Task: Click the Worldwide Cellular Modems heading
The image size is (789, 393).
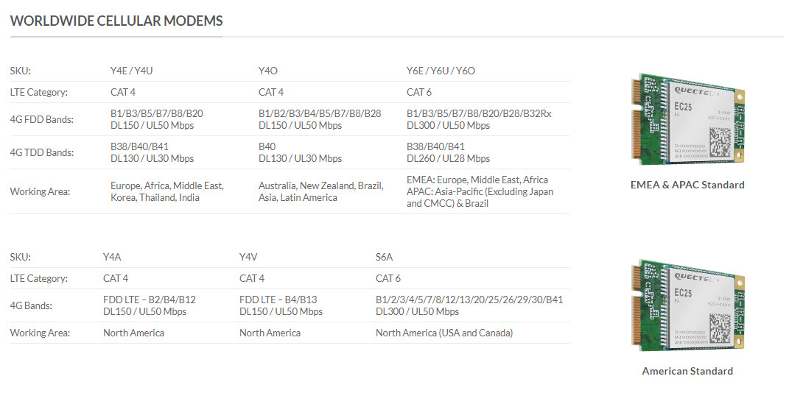Action: pyautogui.click(x=116, y=21)
